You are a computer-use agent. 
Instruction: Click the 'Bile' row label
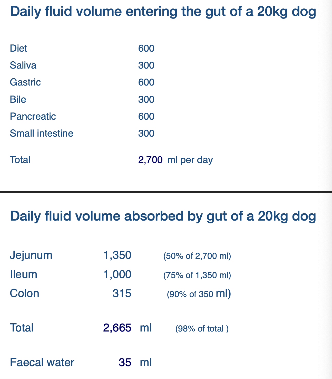(18, 99)
